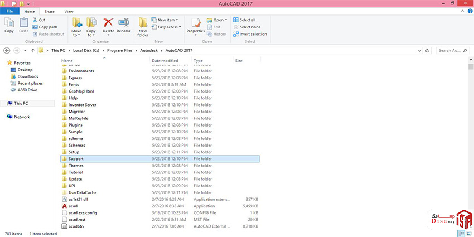Screen dimensions: 474x237
Task: Switch to the View ribbon tab
Action: click(69, 11)
